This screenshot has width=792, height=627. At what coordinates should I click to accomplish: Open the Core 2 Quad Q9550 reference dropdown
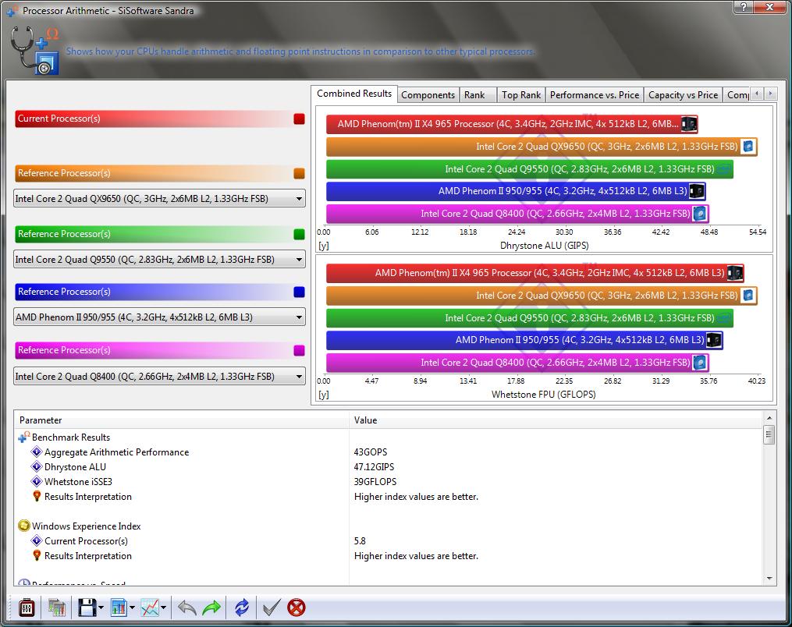(x=160, y=260)
